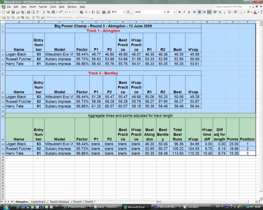Open the font size 16 dropdown
Image resolution: width=263 pixels, height=210 pixels.
point(174,12)
